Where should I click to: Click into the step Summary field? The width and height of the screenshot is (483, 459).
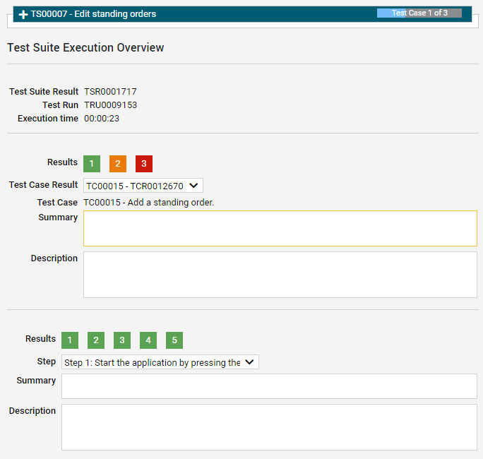[269, 386]
